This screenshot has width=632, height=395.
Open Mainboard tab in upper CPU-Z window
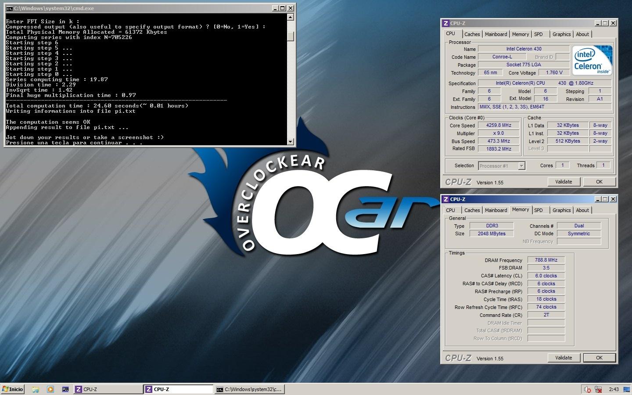(x=496, y=34)
